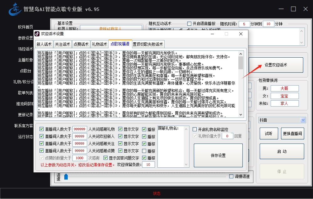313x199 pixels.
Task: Check 播报 on the 感谢点赞 row
Action: point(144,151)
